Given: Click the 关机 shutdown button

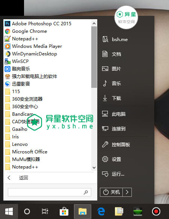Looking at the screenshot, I should pos(111,192).
